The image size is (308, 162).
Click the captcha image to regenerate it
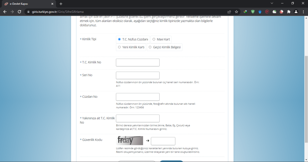click(x=130, y=141)
